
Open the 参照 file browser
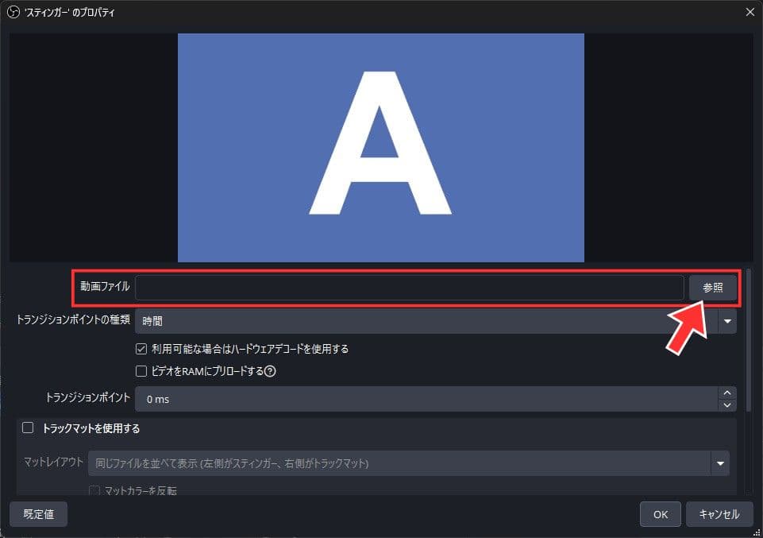click(712, 288)
